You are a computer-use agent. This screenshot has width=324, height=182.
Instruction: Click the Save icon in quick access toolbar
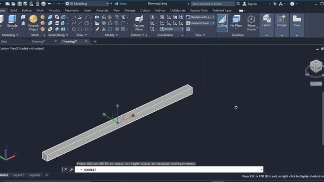click(19, 4)
